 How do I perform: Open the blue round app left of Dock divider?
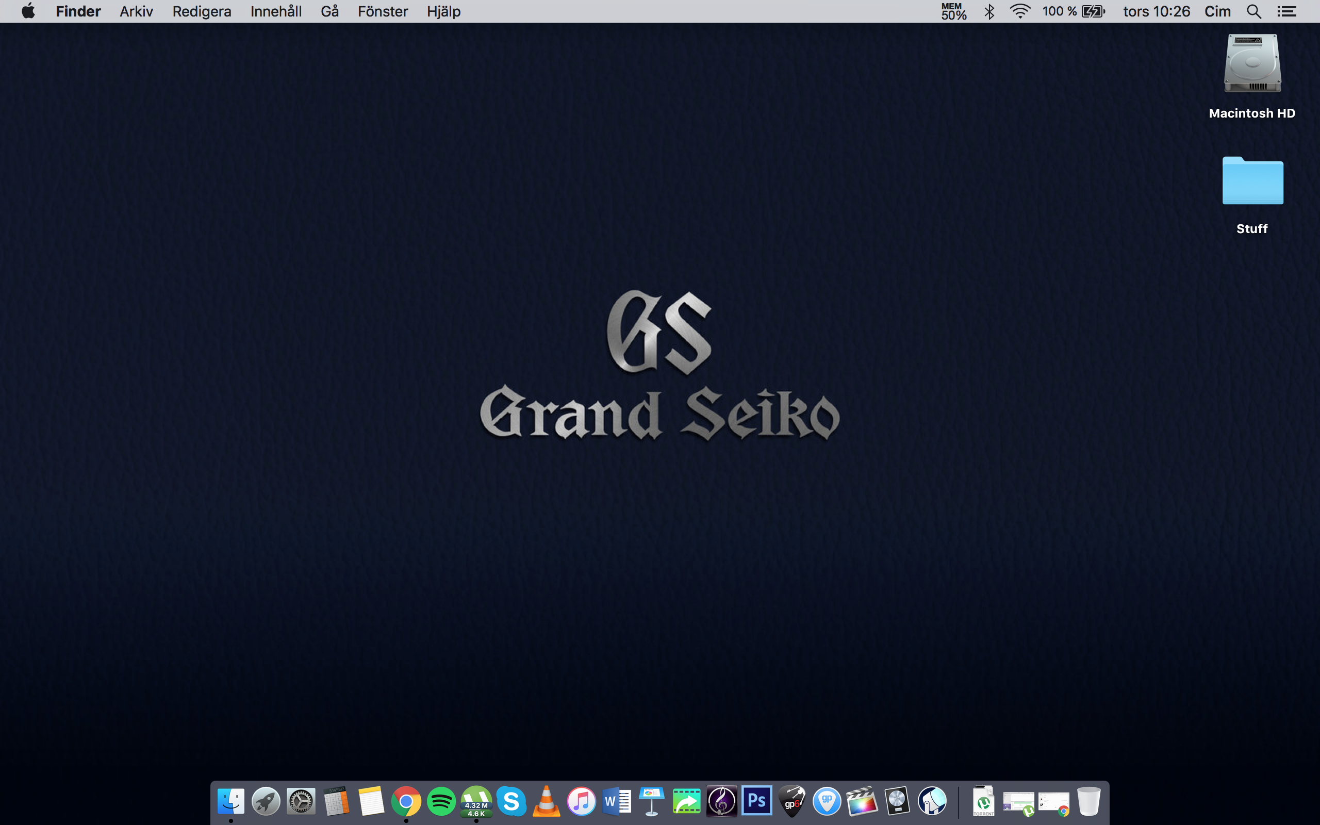tap(932, 801)
